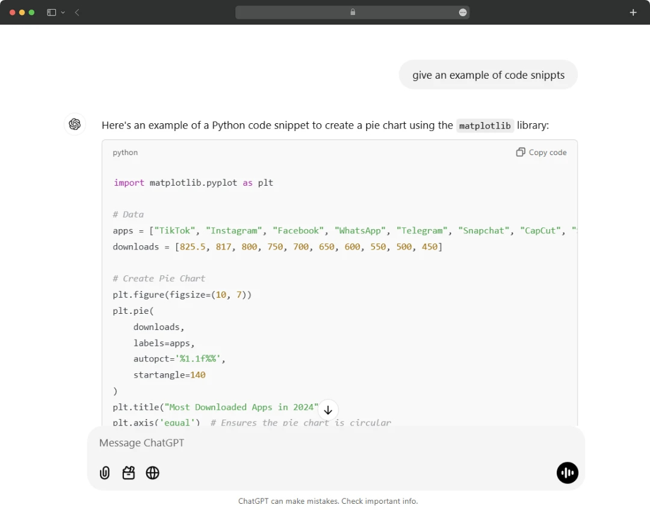Click the copy icon on the code block
This screenshot has height=511, width=650.
(x=521, y=152)
